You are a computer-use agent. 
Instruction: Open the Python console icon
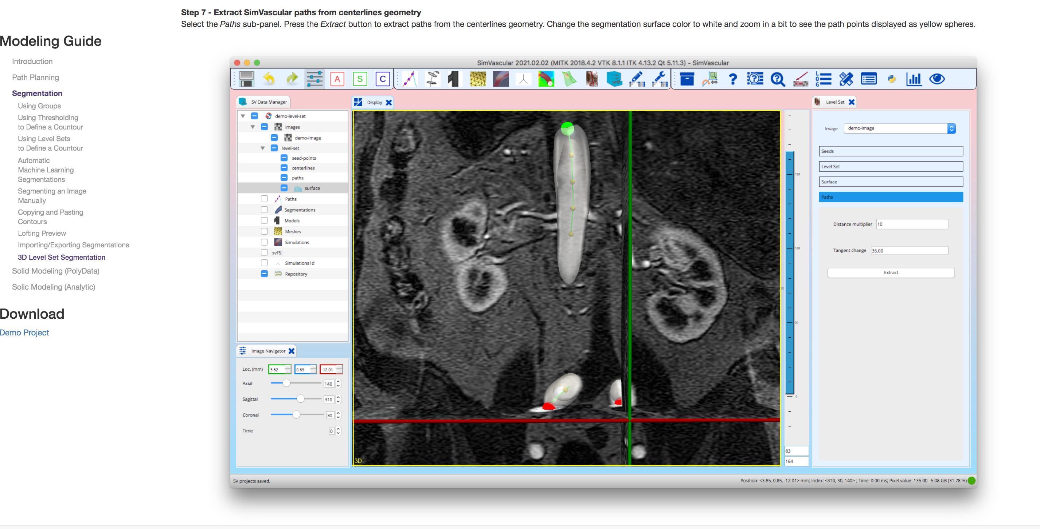(891, 79)
